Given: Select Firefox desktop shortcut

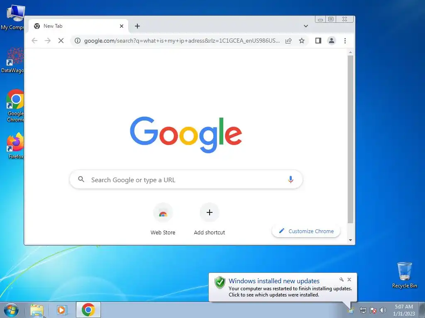Looking at the screenshot, I should point(15,146).
